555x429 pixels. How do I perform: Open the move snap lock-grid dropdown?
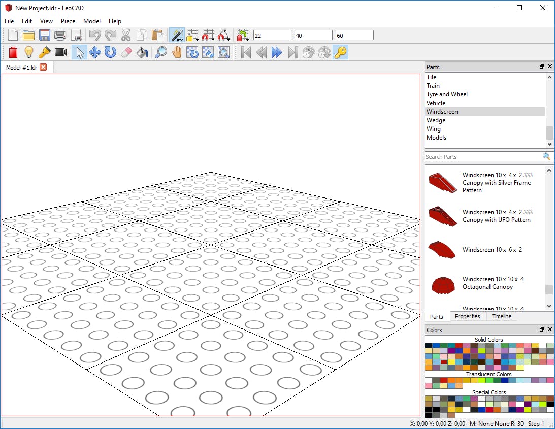[192, 35]
